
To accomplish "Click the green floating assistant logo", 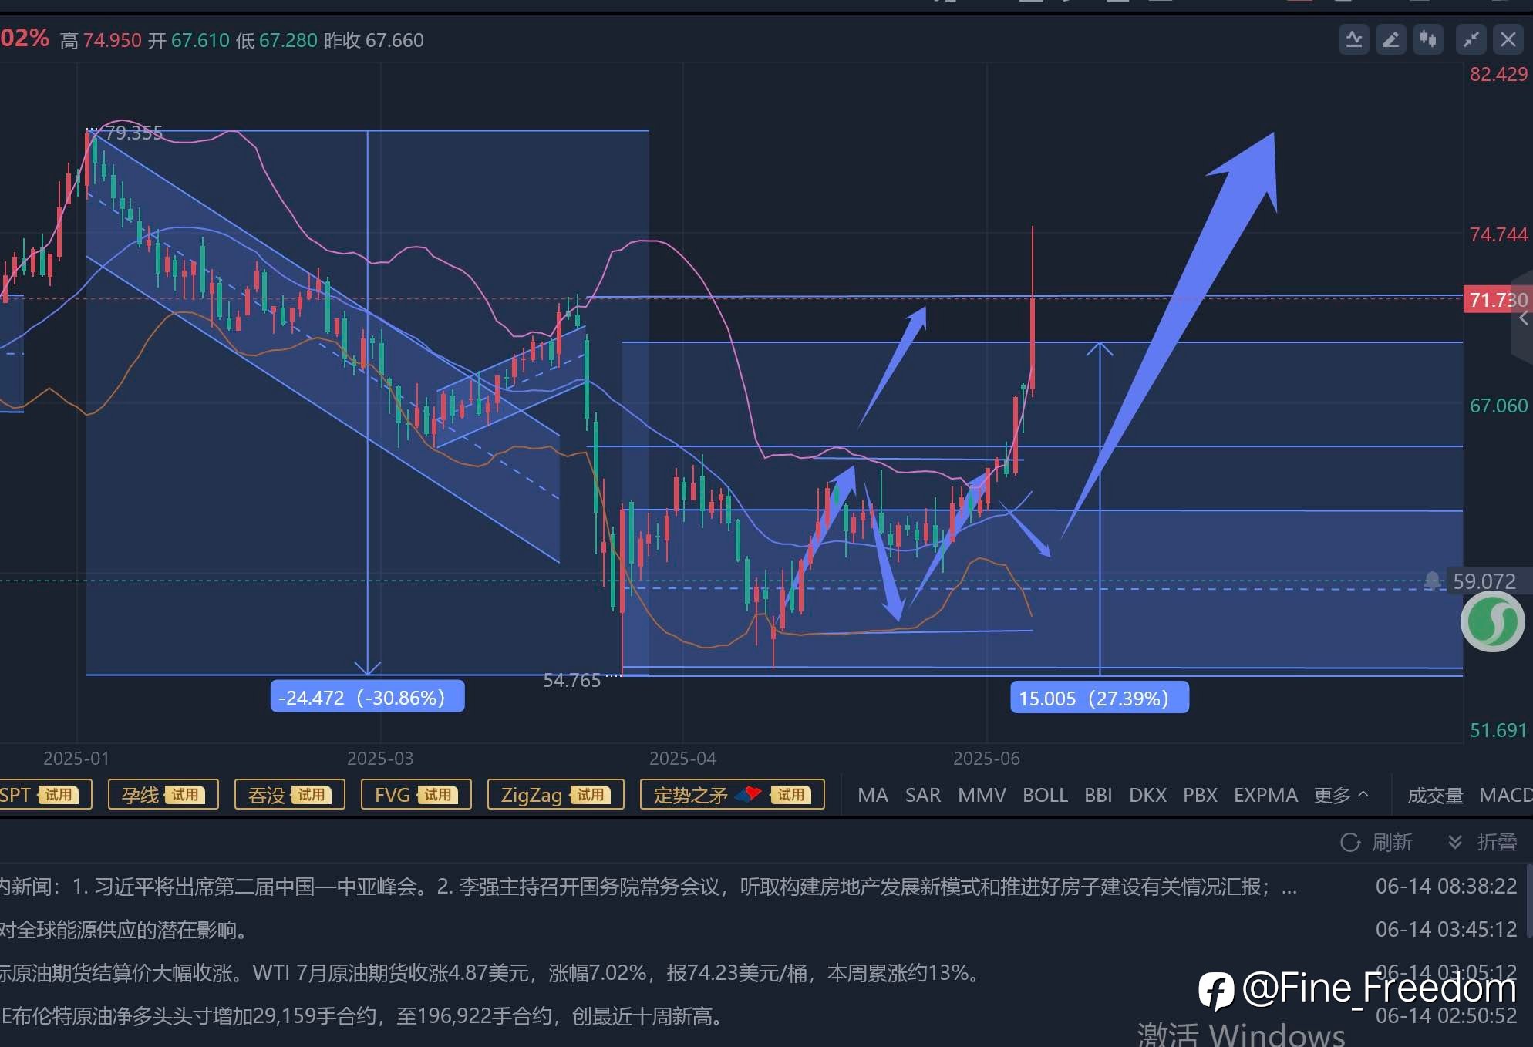I will click(x=1492, y=621).
